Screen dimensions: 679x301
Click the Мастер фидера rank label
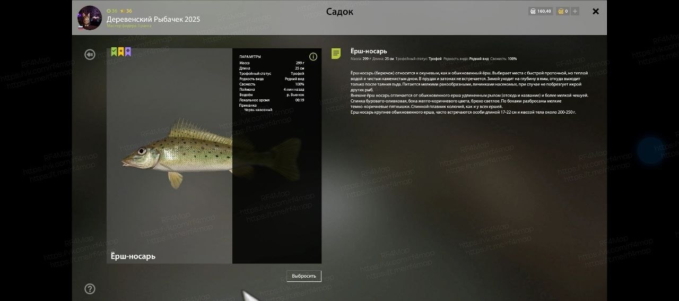pyautogui.click(x=129, y=26)
